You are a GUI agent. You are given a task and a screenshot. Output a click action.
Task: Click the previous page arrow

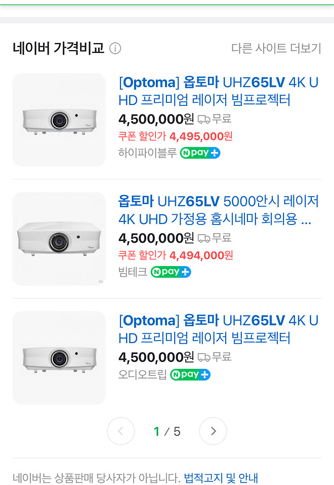coord(121,431)
